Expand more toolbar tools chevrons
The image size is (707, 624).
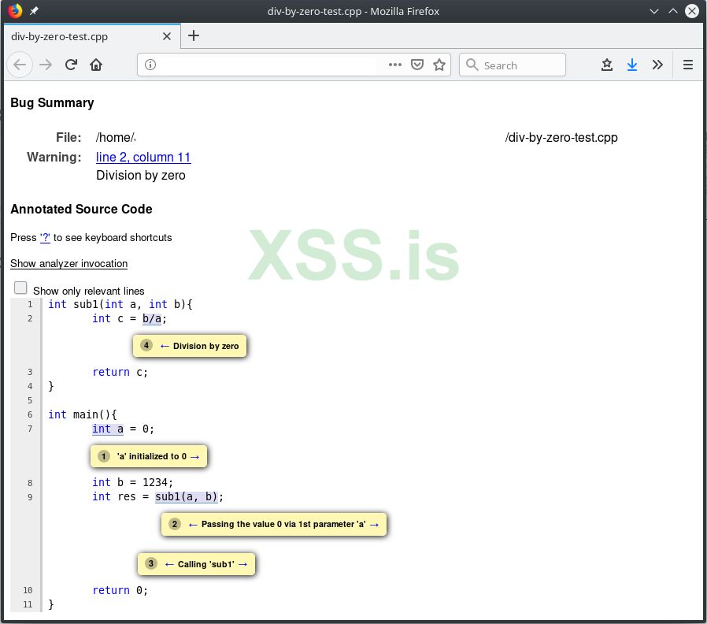(x=657, y=65)
